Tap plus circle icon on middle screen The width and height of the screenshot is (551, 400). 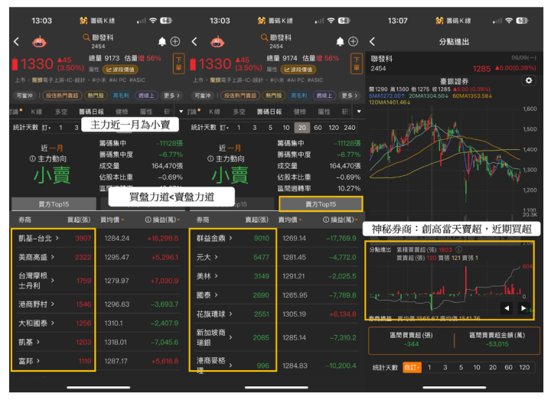[353, 42]
